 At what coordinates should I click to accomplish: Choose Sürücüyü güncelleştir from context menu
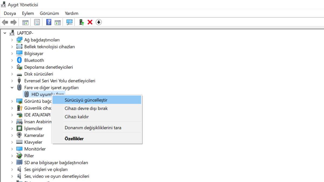[86, 100]
